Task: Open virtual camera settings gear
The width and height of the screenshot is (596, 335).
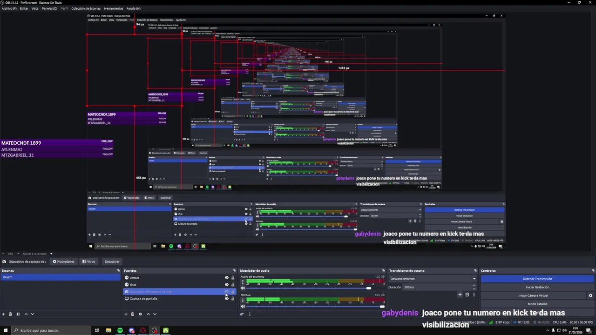Action: [x=590, y=295]
